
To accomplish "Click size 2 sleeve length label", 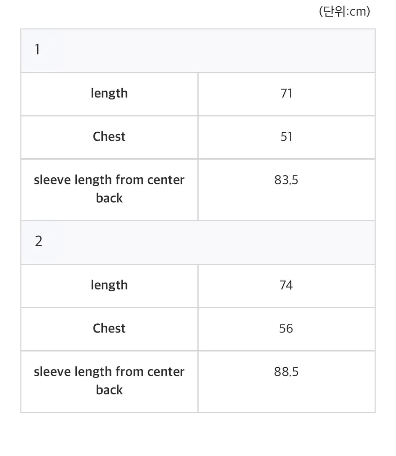I will (109, 380).
